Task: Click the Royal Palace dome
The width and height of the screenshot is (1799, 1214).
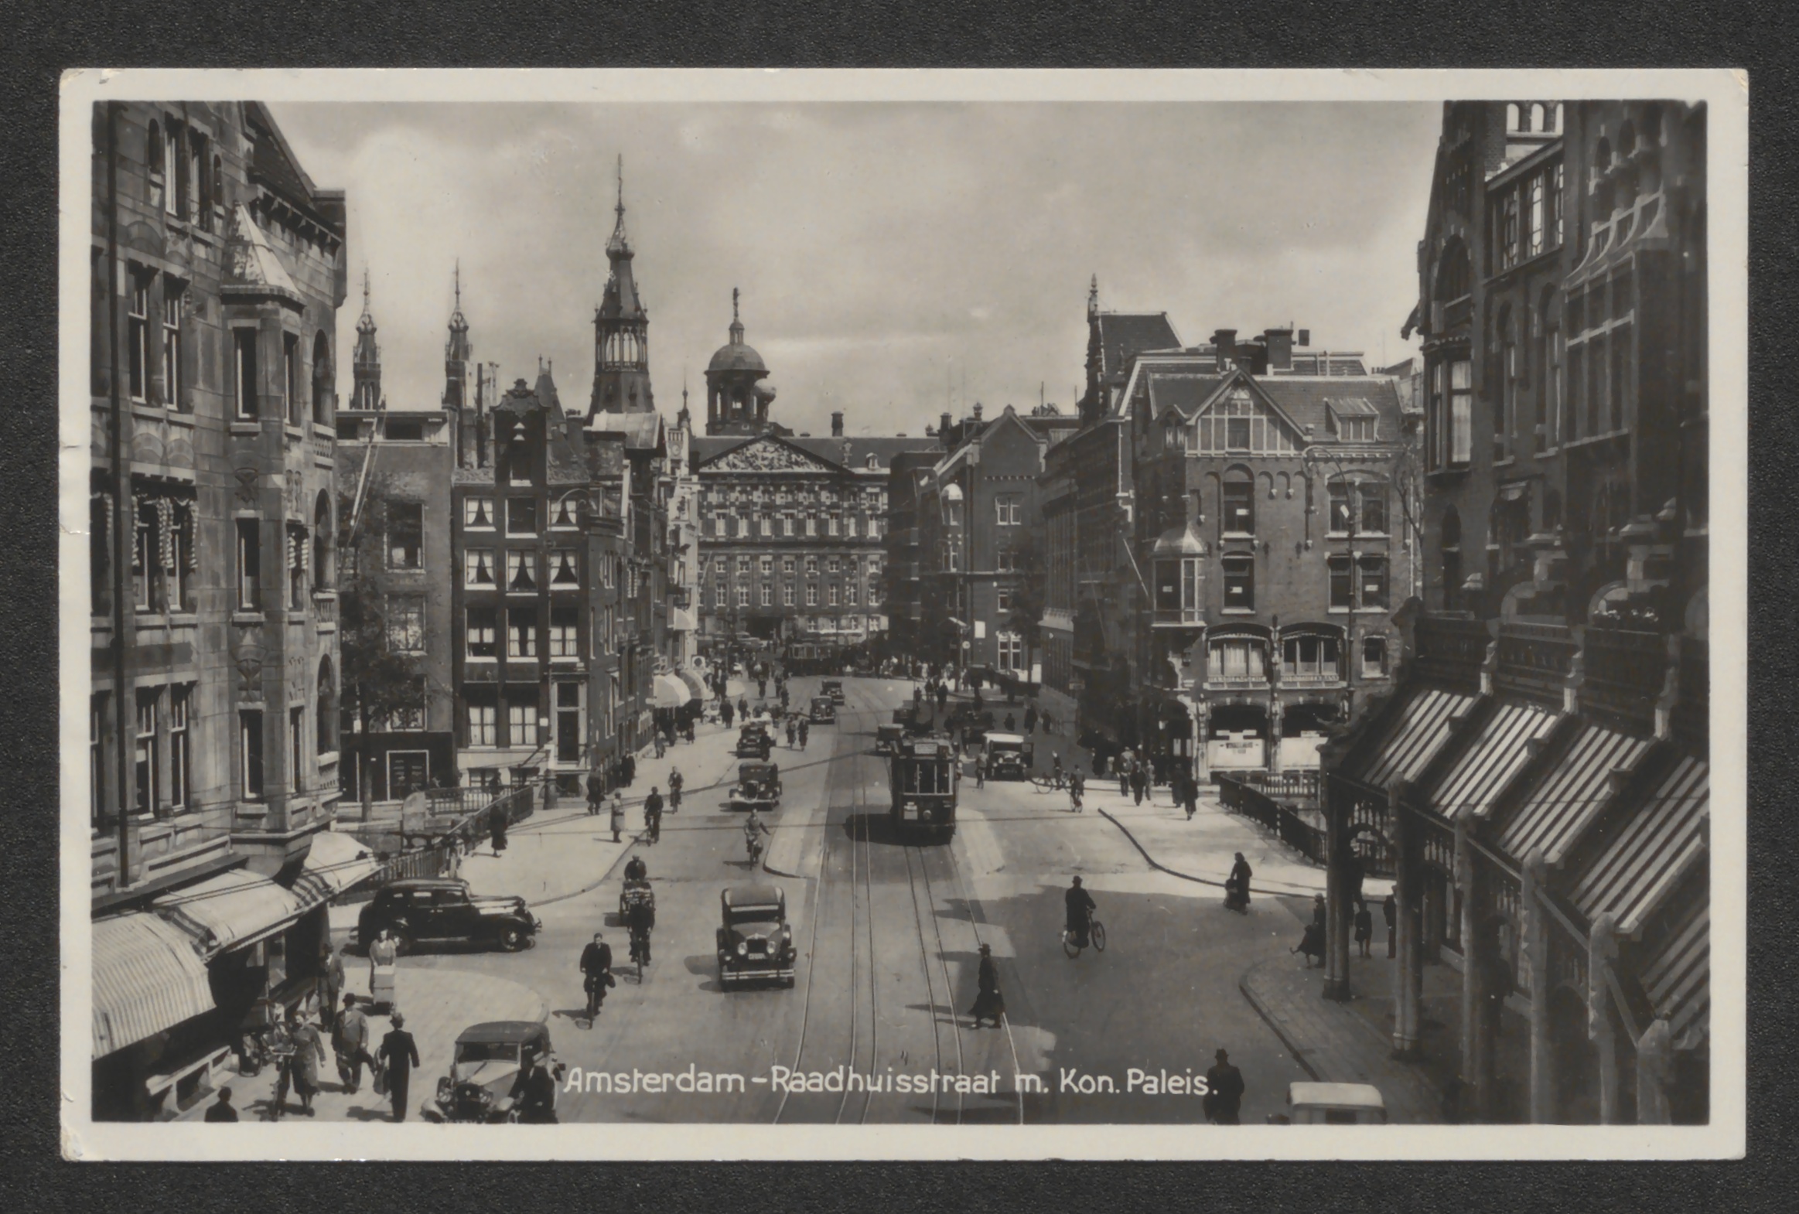Action: tap(736, 359)
